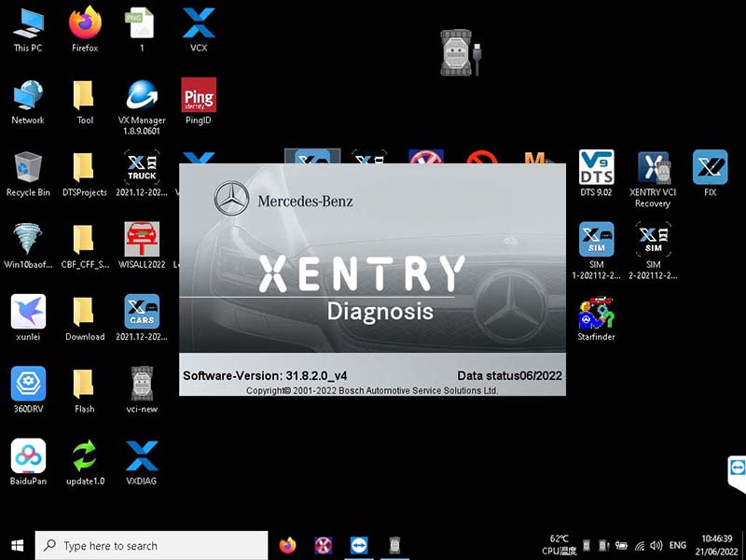The image size is (746, 560).
Task: Launch VX Manager 1.8.9.0601
Action: click(x=142, y=106)
